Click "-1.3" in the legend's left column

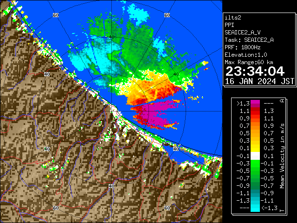(x=243, y=200)
